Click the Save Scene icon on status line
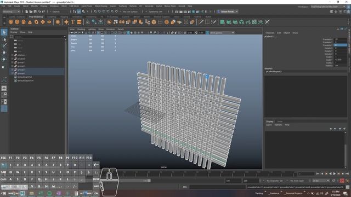 coord(35,11)
